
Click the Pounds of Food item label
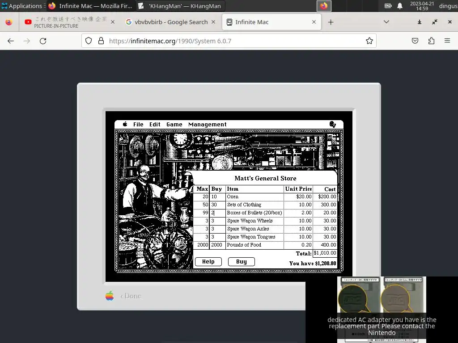tap(244, 245)
